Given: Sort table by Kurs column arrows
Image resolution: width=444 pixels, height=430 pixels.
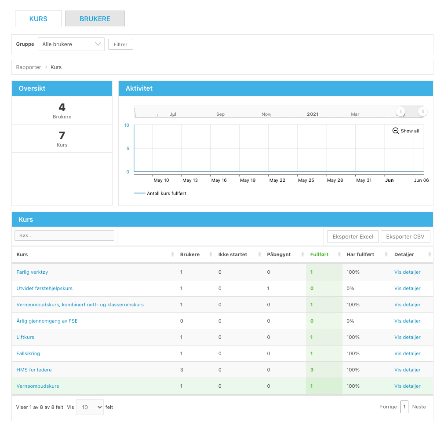Looking at the screenshot, I should 172,255.
